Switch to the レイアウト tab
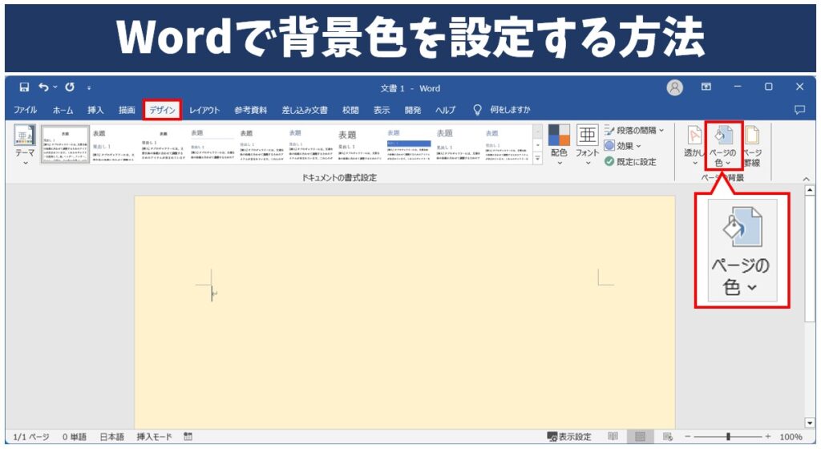Viewport: 821px width, 449px height. coord(204,110)
